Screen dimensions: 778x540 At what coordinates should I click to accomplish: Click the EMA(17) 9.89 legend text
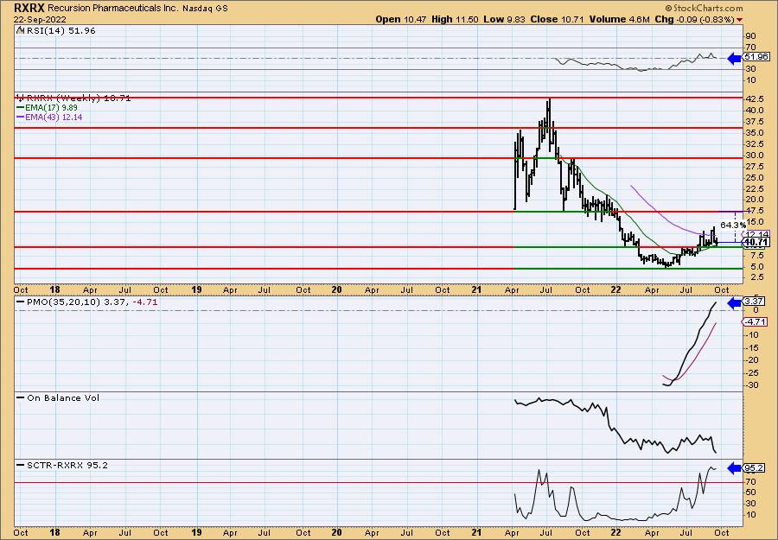coord(52,108)
